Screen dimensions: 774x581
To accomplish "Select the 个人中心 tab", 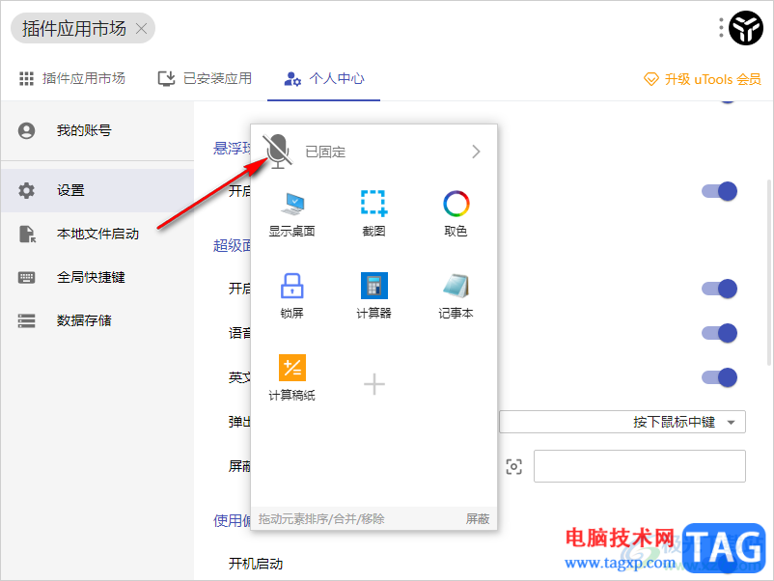I will [324, 78].
